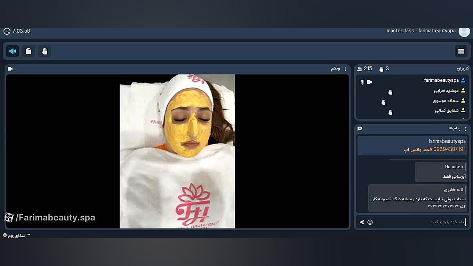The width and height of the screenshot is (473, 266).
Task: Send the message with the arrow icon
Action: [362, 222]
